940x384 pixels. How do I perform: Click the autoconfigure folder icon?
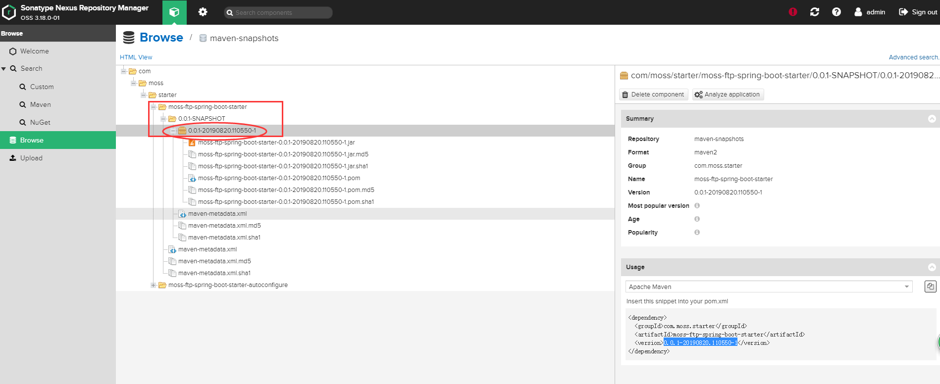162,285
